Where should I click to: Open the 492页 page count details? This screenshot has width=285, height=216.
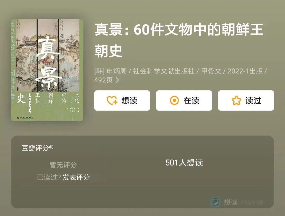point(103,80)
